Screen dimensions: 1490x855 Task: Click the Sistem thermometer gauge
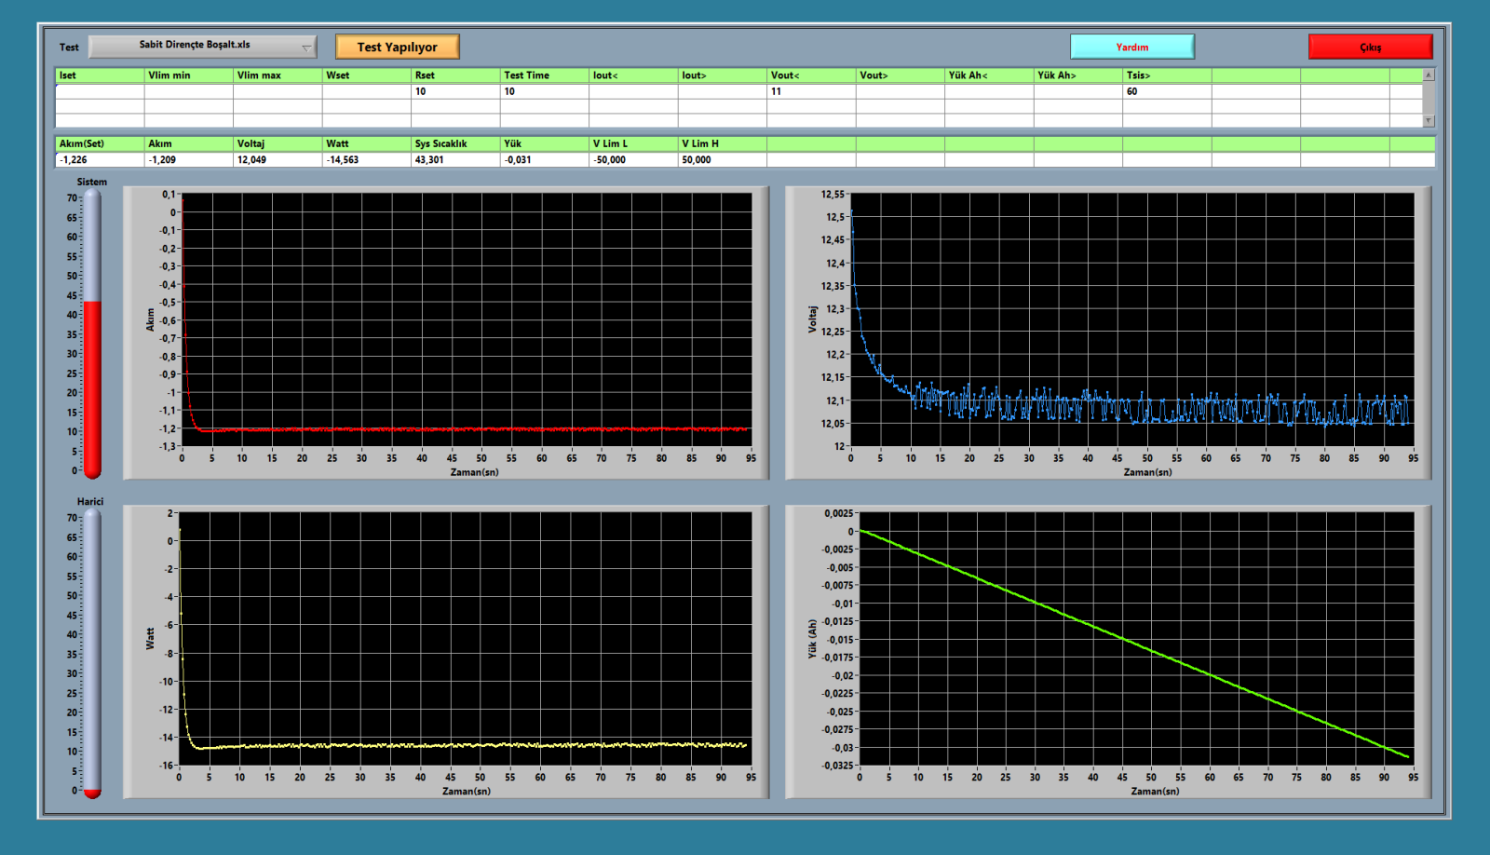[91, 335]
